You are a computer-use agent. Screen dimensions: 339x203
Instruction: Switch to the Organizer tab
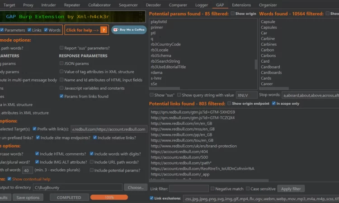tap(268, 5)
